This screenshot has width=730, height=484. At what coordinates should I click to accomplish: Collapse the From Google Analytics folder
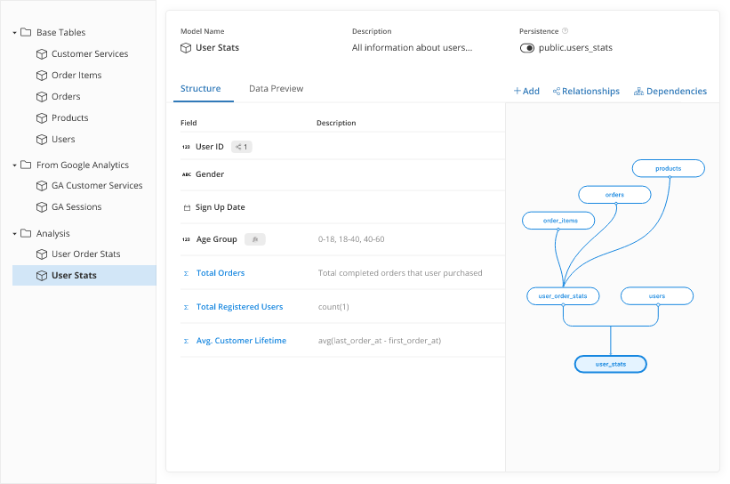(15, 165)
